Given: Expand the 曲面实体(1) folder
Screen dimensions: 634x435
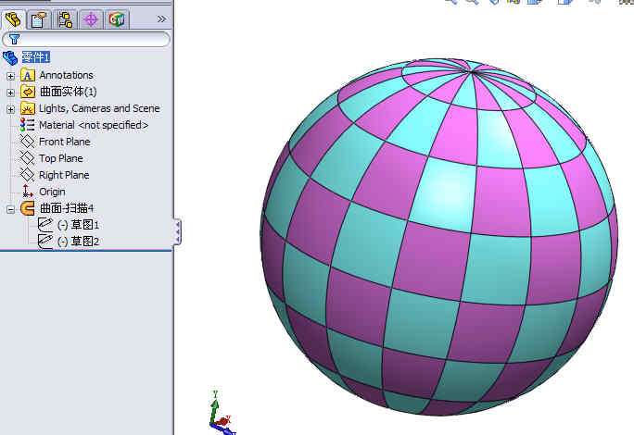Looking at the screenshot, I should click(10, 93).
